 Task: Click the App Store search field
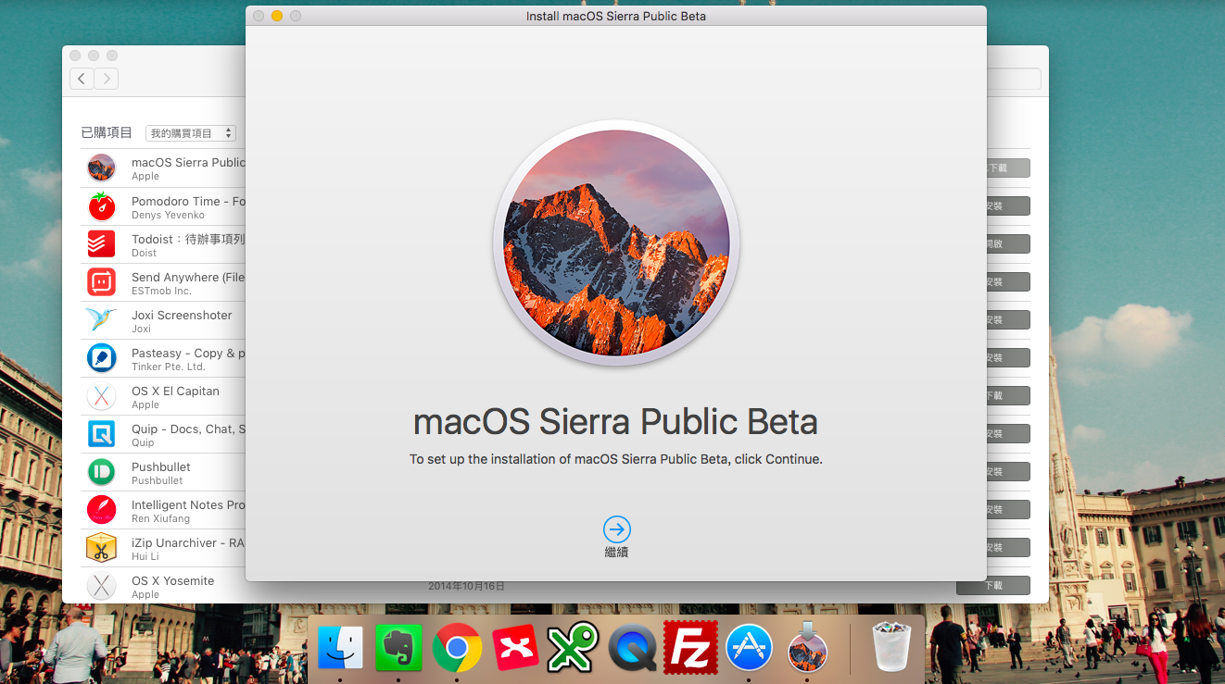coord(1014,79)
